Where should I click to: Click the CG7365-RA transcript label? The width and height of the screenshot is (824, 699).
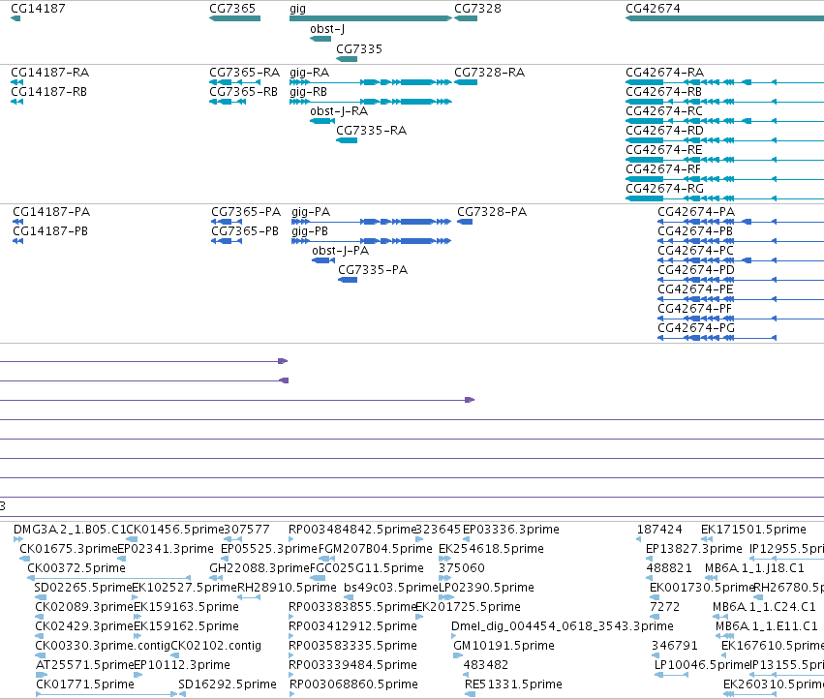[244, 72]
